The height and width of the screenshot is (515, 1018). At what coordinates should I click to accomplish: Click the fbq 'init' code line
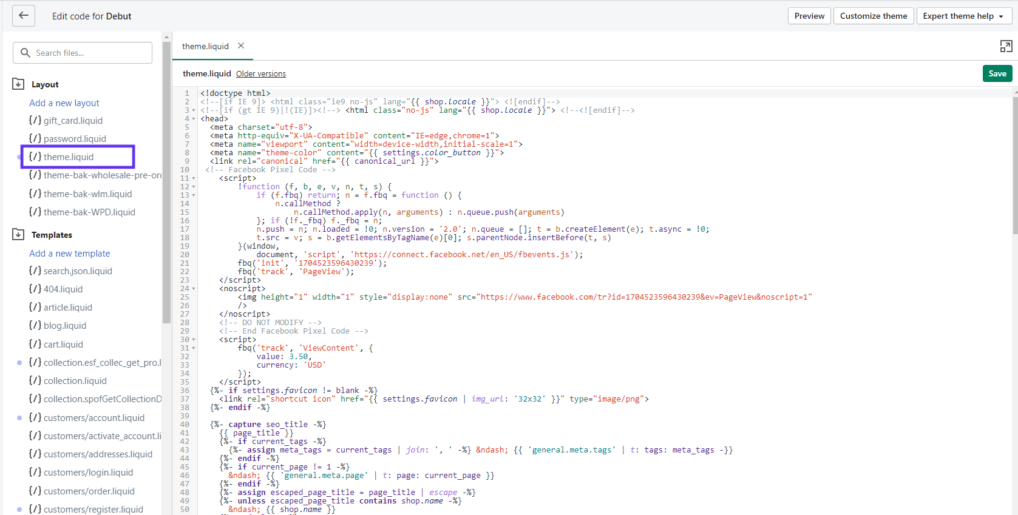click(312, 263)
